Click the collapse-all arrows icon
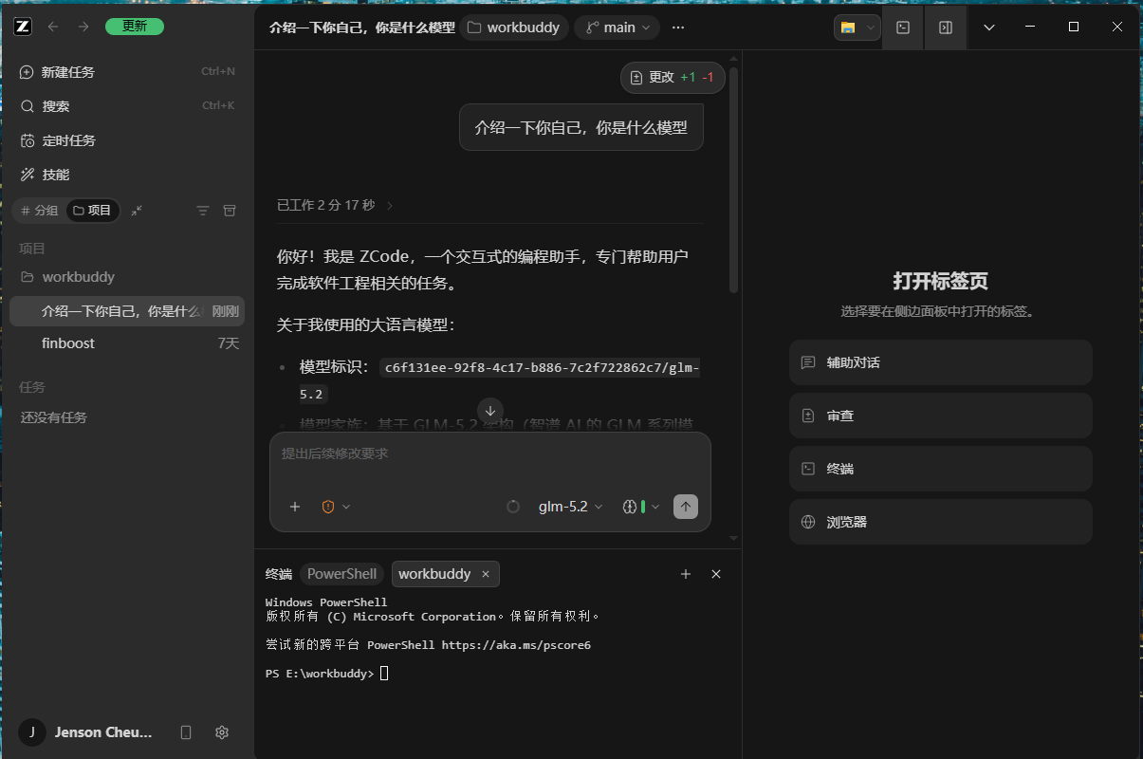 (x=137, y=211)
